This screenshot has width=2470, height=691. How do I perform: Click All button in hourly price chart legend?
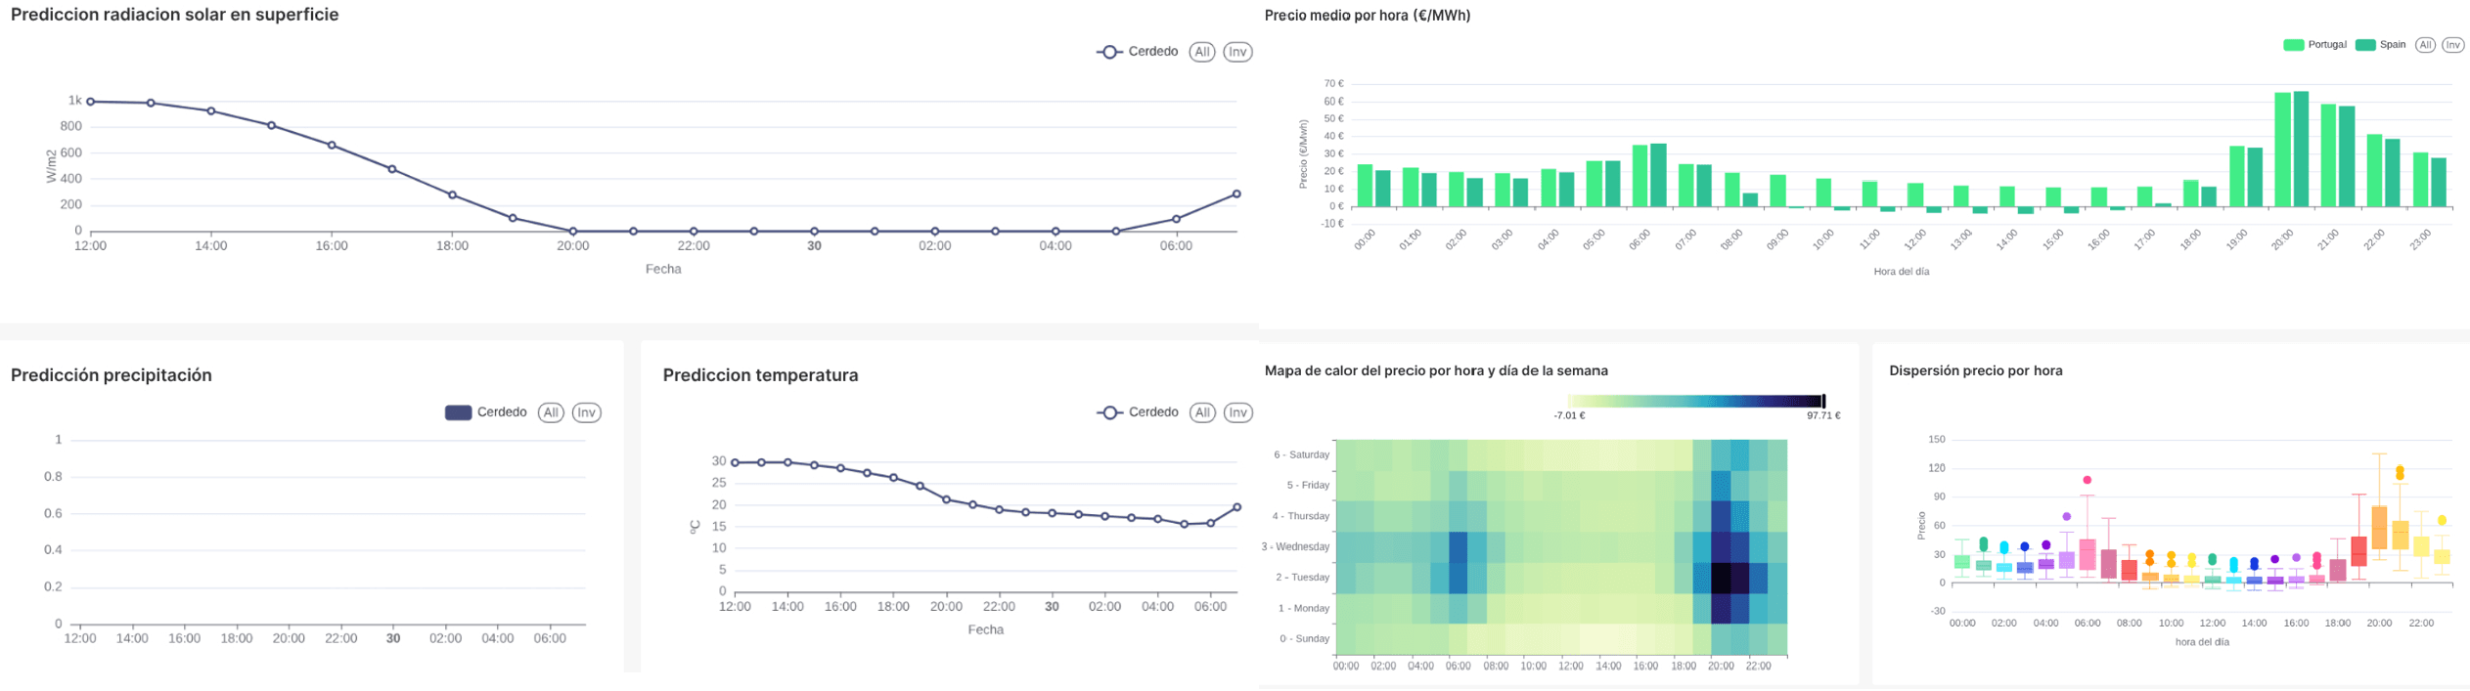point(2425,45)
